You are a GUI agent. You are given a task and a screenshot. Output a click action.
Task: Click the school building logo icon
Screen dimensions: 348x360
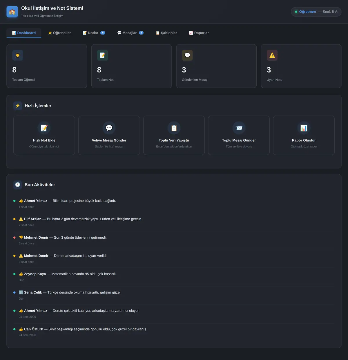click(12, 12)
